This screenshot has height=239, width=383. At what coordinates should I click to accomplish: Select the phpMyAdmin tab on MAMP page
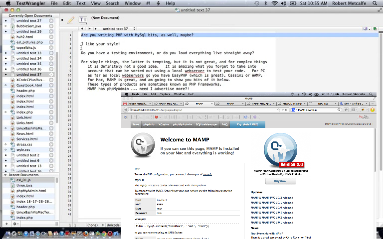[x=182, y=124]
